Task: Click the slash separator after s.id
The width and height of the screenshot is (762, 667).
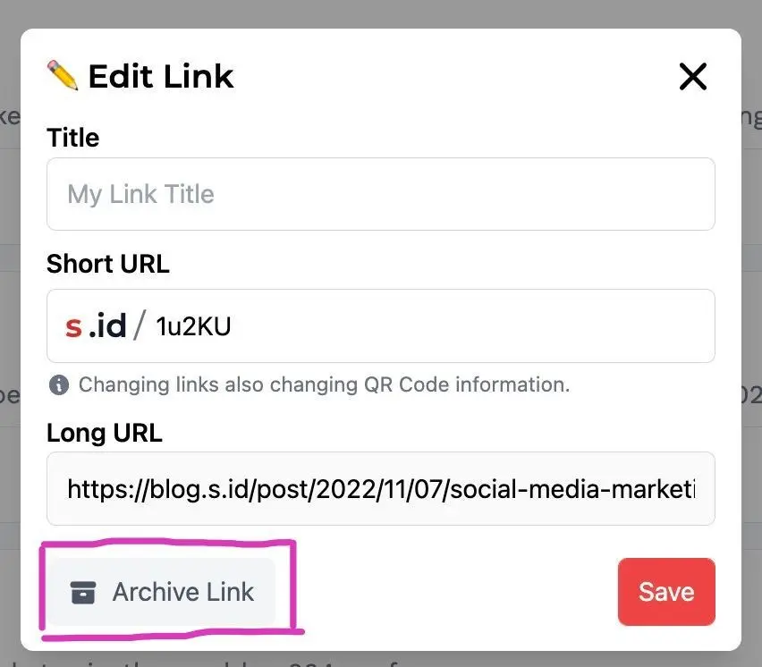Action: tap(139, 326)
